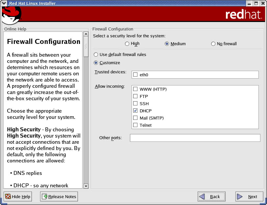The height and width of the screenshot is (205, 267).
Task: Maximize the installer window
Action: pyautogui.click(x=256, y=3)
